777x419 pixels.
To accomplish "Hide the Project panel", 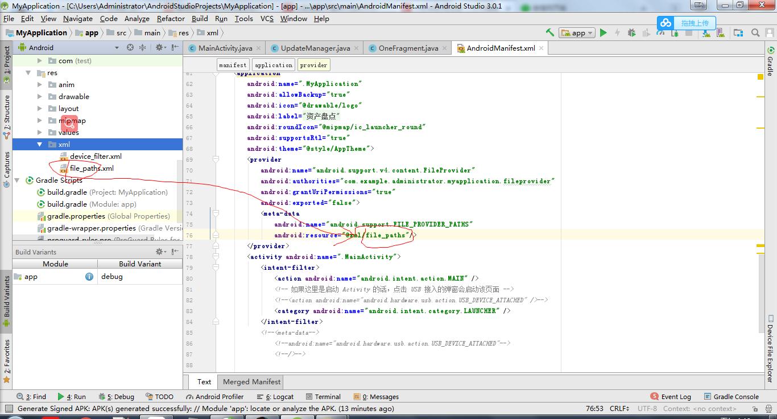I will coord(175,47).
